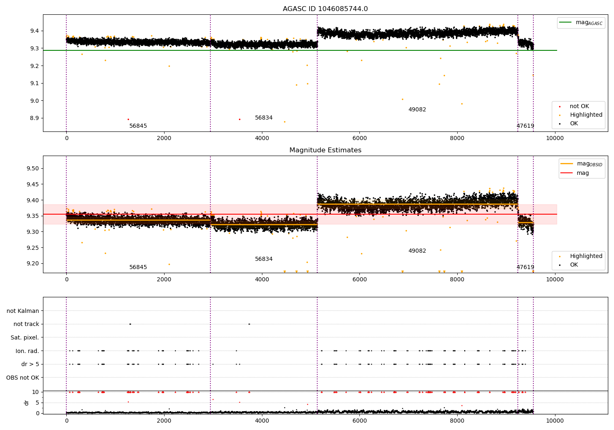Screen dimensions: 614x430
Task: Select obsid label 56834 in Magnitude Estimates plot
Action: [264, 259]
